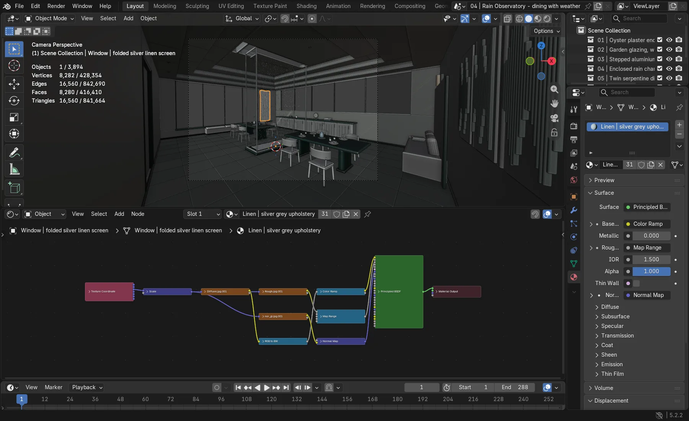Open the Slot 1 material slot dropdown

coord(202,214)
